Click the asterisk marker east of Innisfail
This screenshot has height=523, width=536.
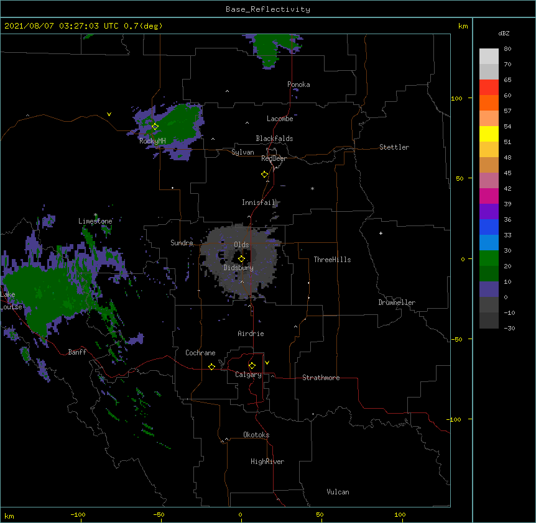click(312, 188)
